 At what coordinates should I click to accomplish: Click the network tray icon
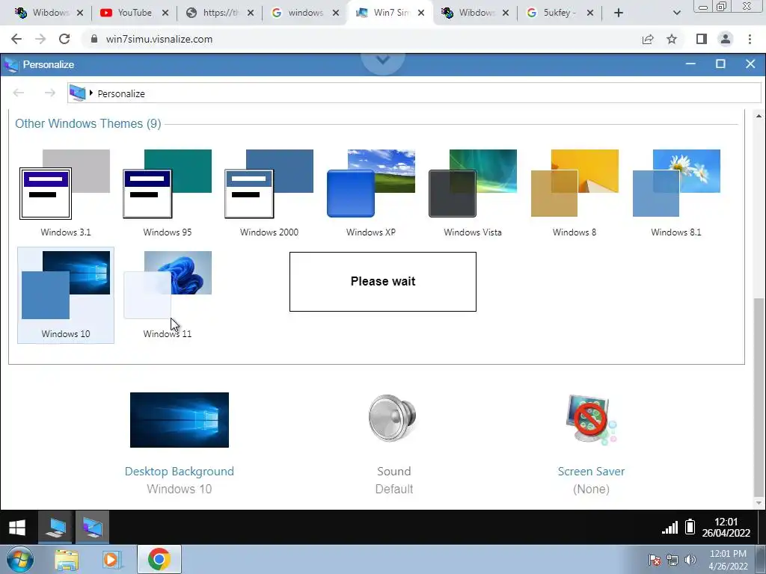[672, 560]
